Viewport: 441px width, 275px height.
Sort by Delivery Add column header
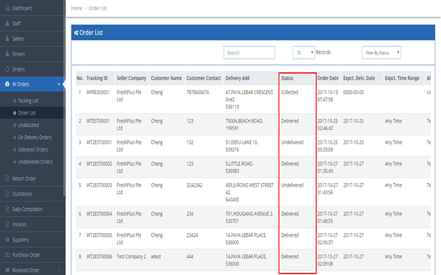(x=237, y=78)
